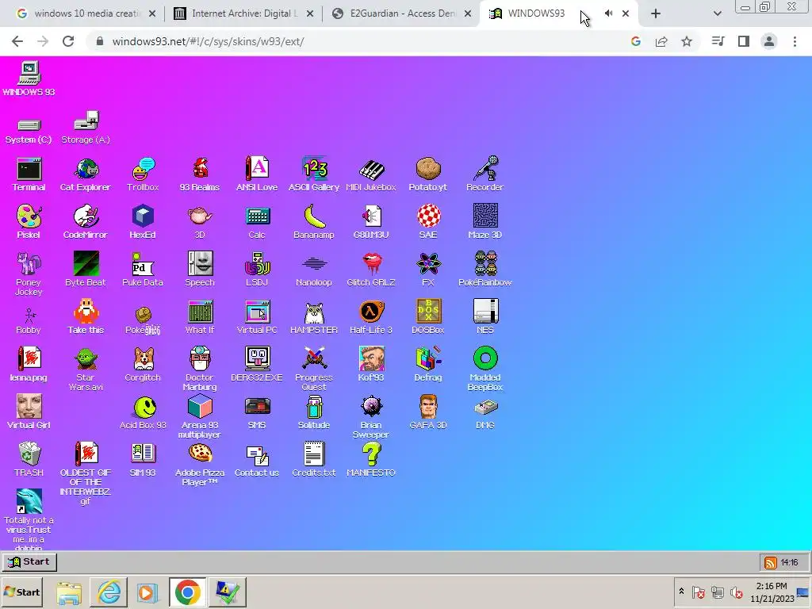Open the TRASH bin icon
Screen dimensions: 812x609
point(29,460)
